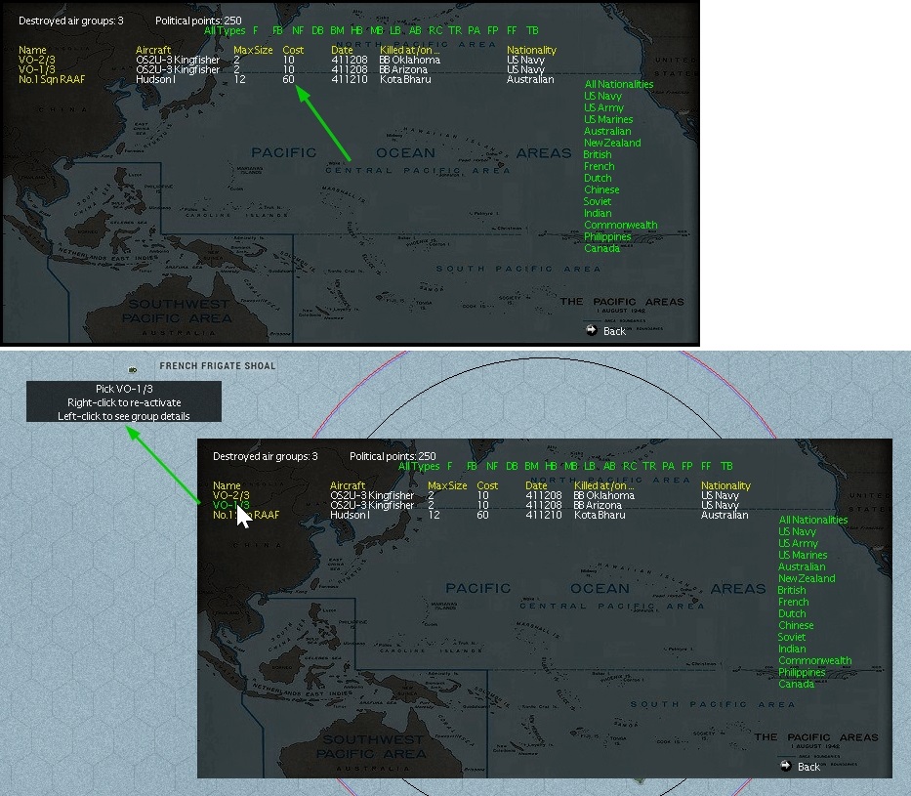
Task: Choose Canada filter in lower screenshot
Action: 796,684
